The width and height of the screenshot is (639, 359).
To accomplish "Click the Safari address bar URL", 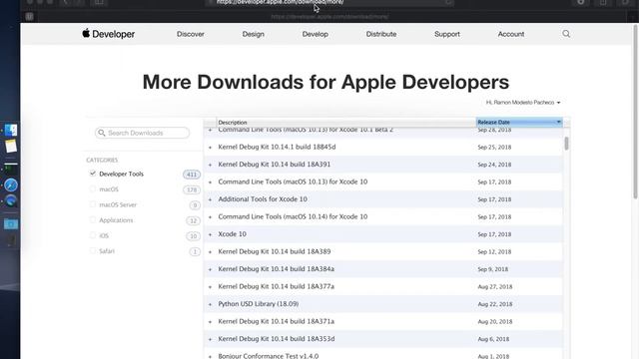I will point(281,2).
